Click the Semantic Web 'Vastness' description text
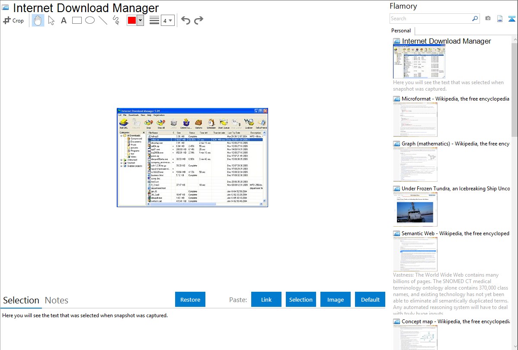Screen dimensions: 518x350 (451, 294)
